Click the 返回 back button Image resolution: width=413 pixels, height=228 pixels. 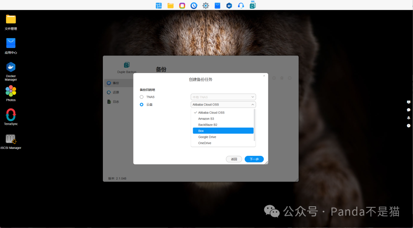coord(234,159)
